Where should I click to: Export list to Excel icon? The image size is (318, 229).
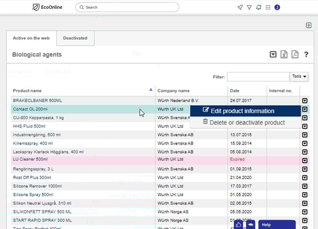(284, 54)
